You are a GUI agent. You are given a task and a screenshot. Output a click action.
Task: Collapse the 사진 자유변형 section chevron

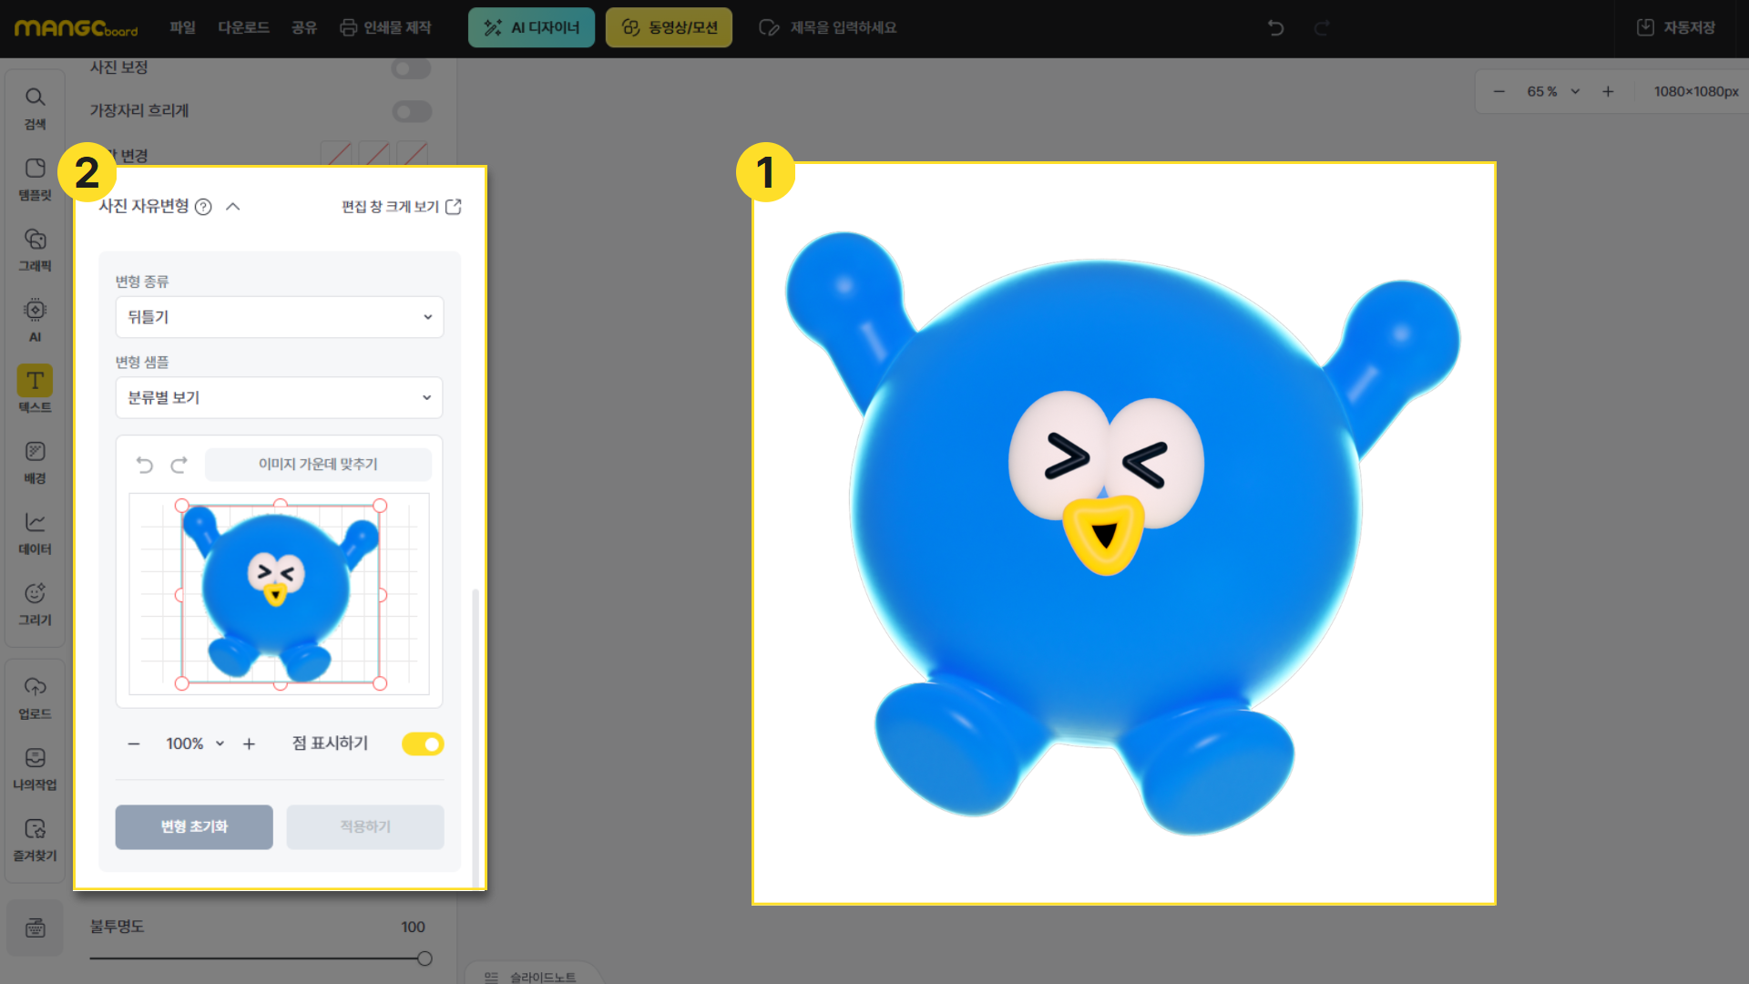[233, 207]
